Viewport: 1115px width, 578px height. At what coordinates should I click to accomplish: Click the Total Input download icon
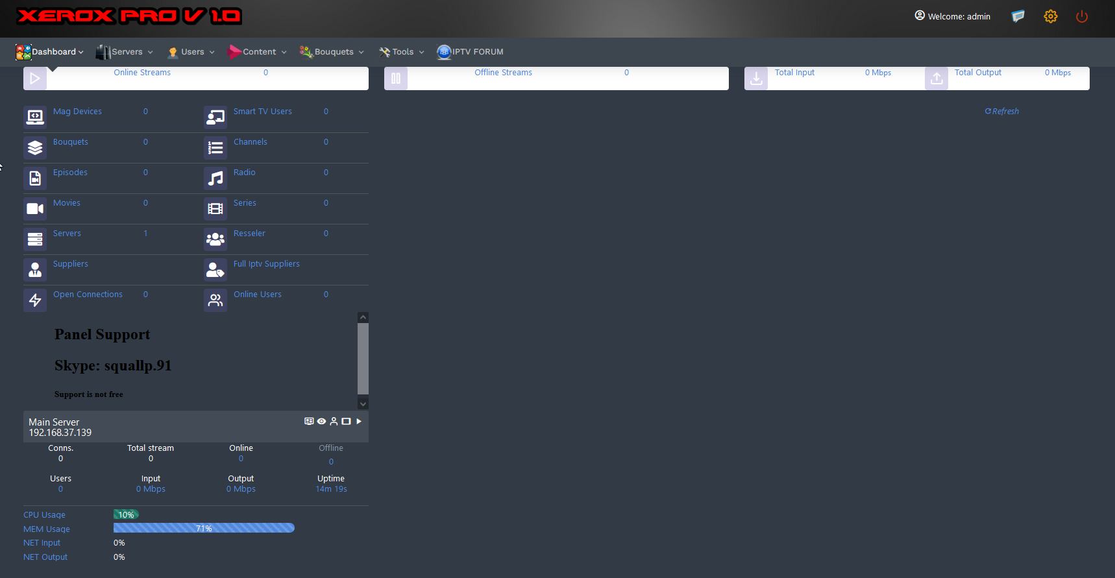point(756,78)
